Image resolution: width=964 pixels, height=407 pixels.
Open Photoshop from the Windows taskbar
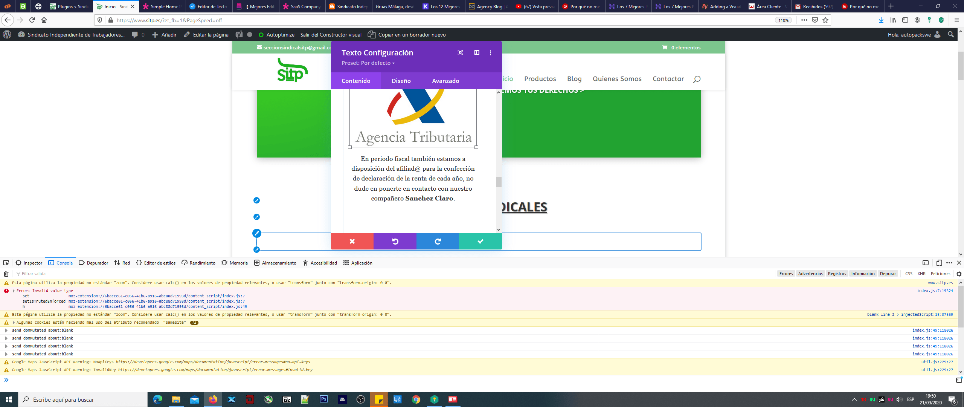(323, 399)
